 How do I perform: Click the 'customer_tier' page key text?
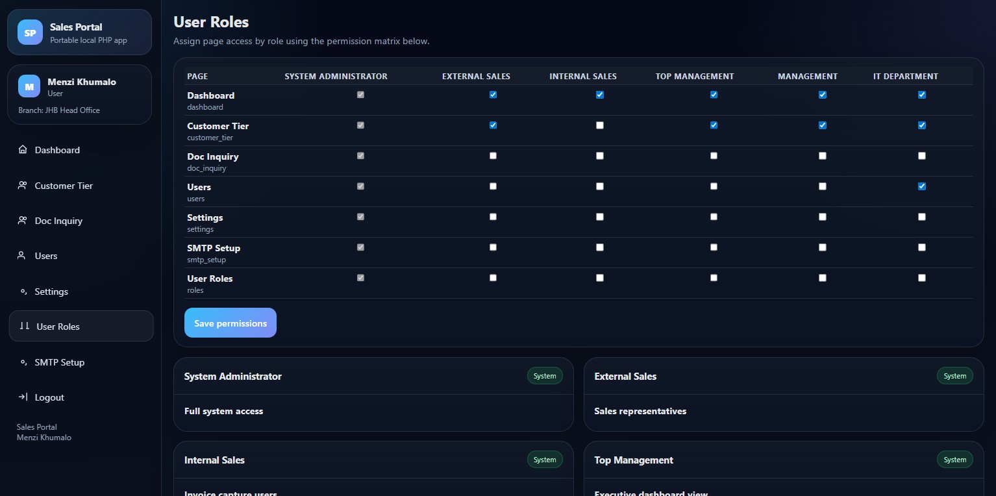point(210,138)
